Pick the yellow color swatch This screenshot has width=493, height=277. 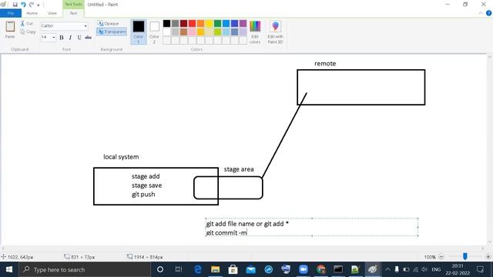coord(209,23)
